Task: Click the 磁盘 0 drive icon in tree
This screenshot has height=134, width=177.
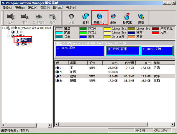Action: click(x=8, y=28)
